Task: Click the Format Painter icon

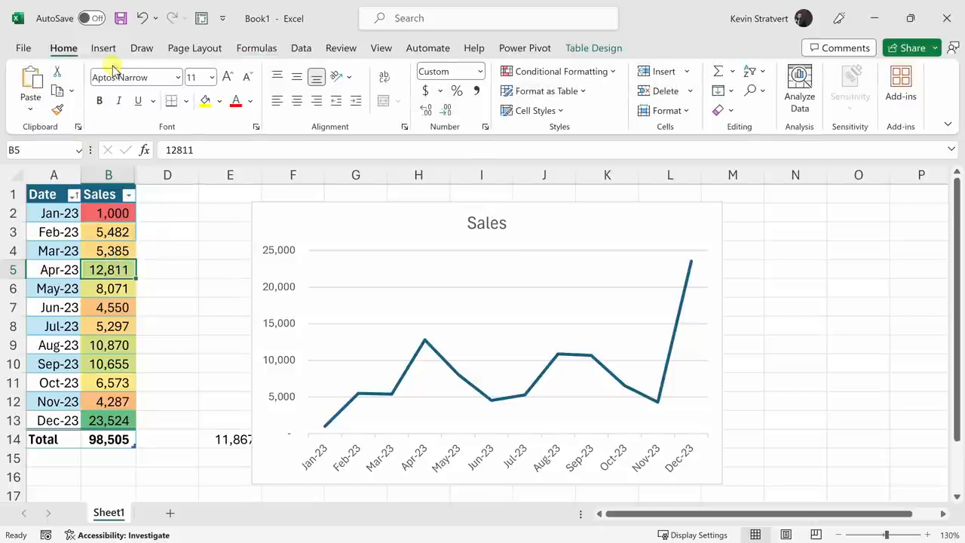Action: 57,109
